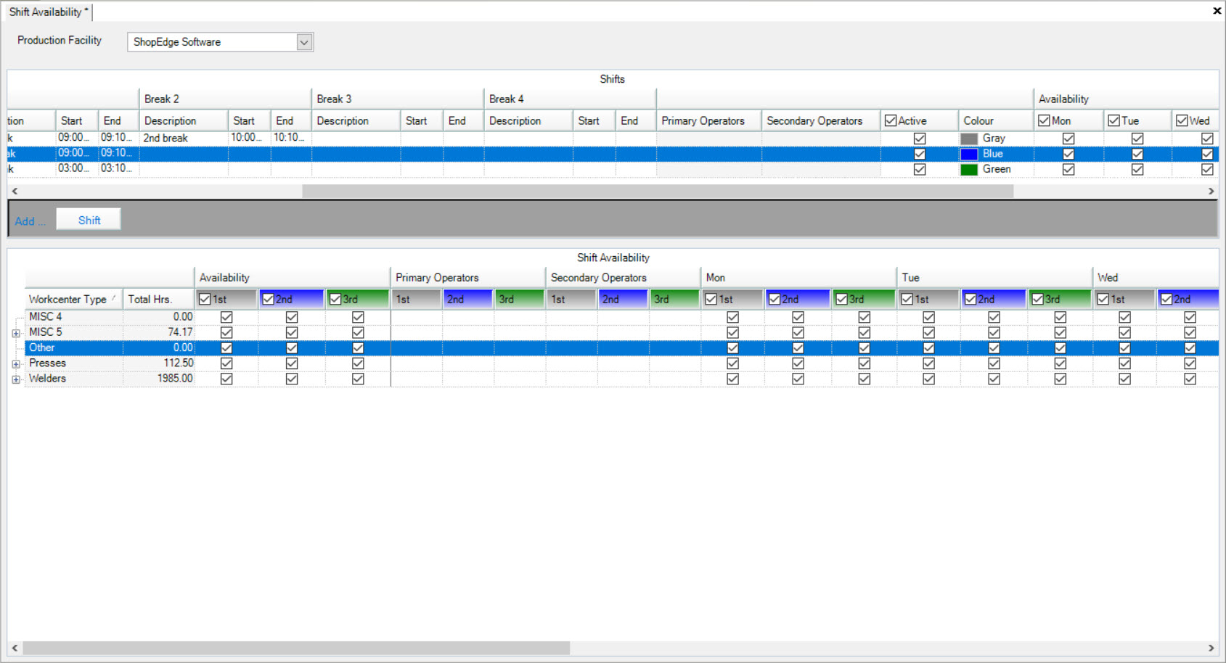
Task: Click the Colour column header
Action: click(x=995, y=120)
